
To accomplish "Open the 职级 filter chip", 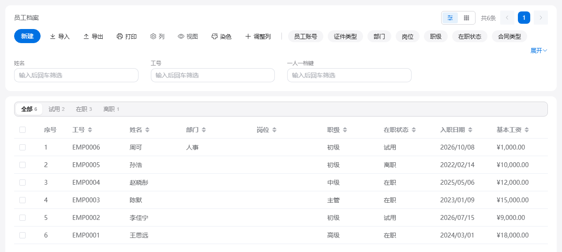I will click(436, 37).
